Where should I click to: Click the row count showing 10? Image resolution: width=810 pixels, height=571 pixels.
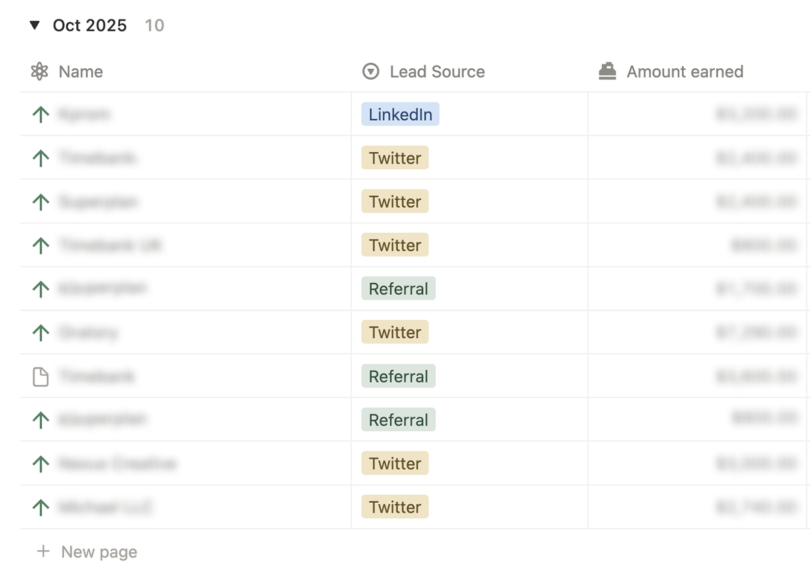click(153, 26)
